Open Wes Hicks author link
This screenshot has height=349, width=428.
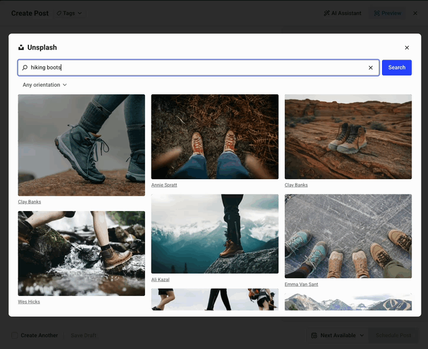pos(29,302)
